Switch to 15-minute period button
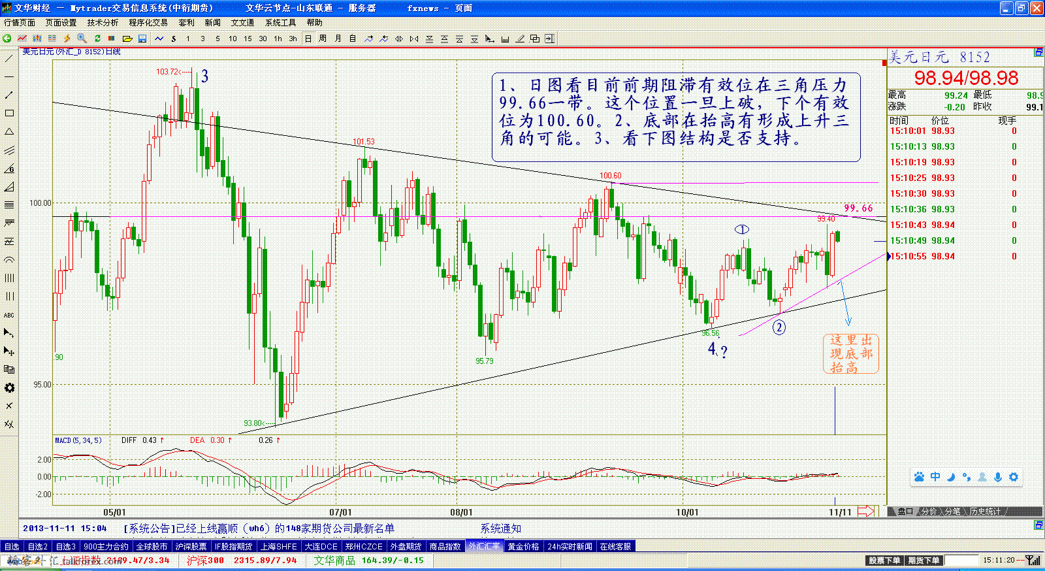Screen dimensions: 1045x571 click(248, 39)
